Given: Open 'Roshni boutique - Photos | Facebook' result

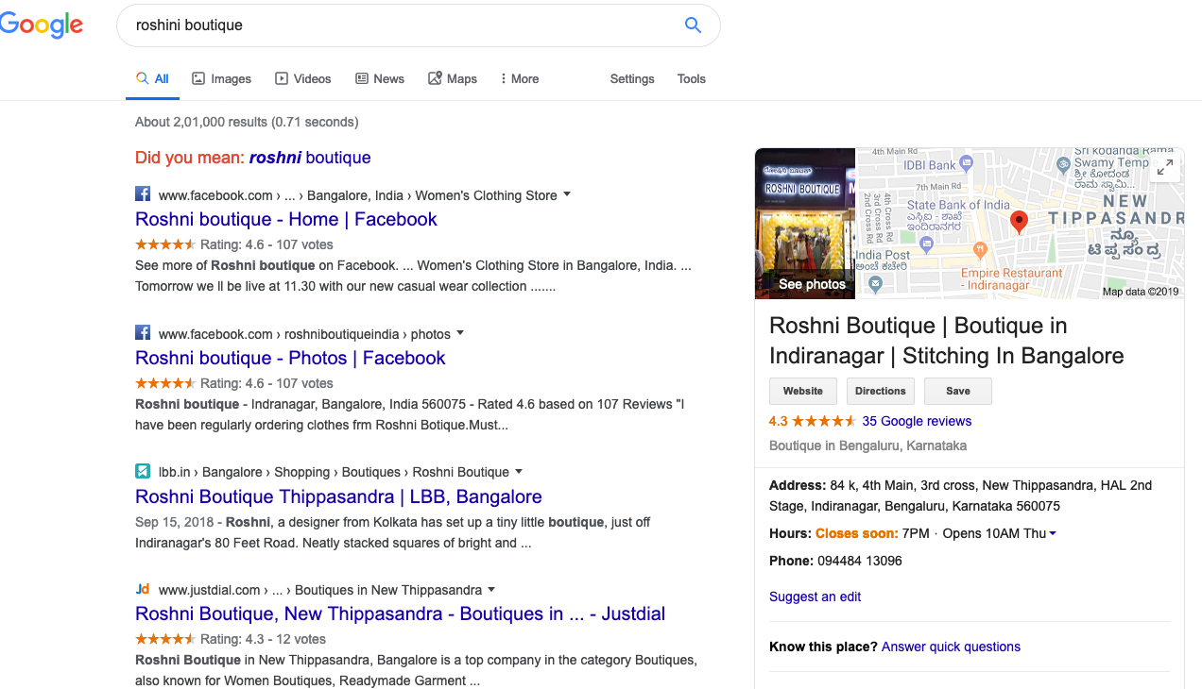Looking at the screenshot, I should point(290,358).
